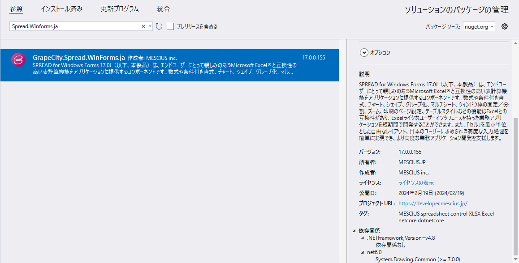This screenshot has height=263, width=519.
Task: Open the package source nuget.org dropdown
Action: coord(479,26)
